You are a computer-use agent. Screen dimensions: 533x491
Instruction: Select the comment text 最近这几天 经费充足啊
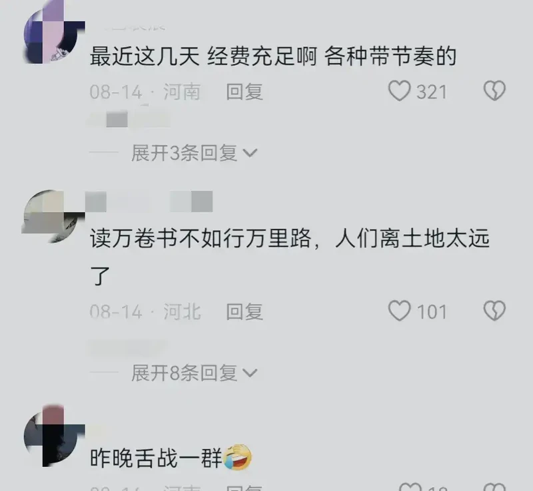[203, 57]
